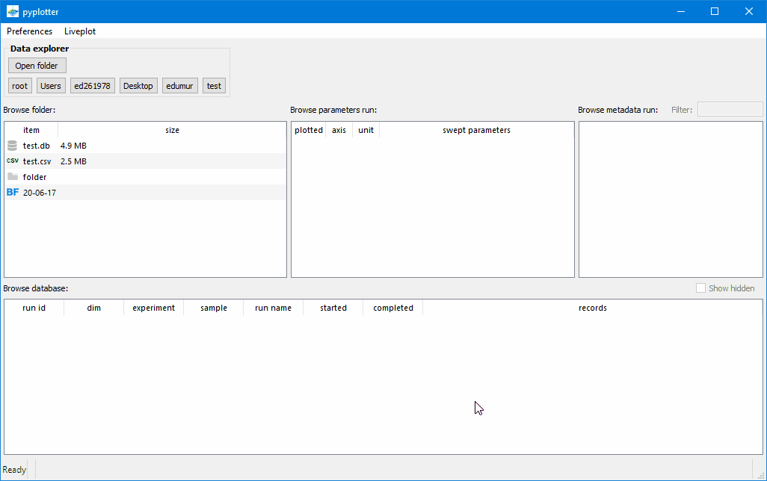Click the BF icon beside 20-06-17

coord(13,192)
